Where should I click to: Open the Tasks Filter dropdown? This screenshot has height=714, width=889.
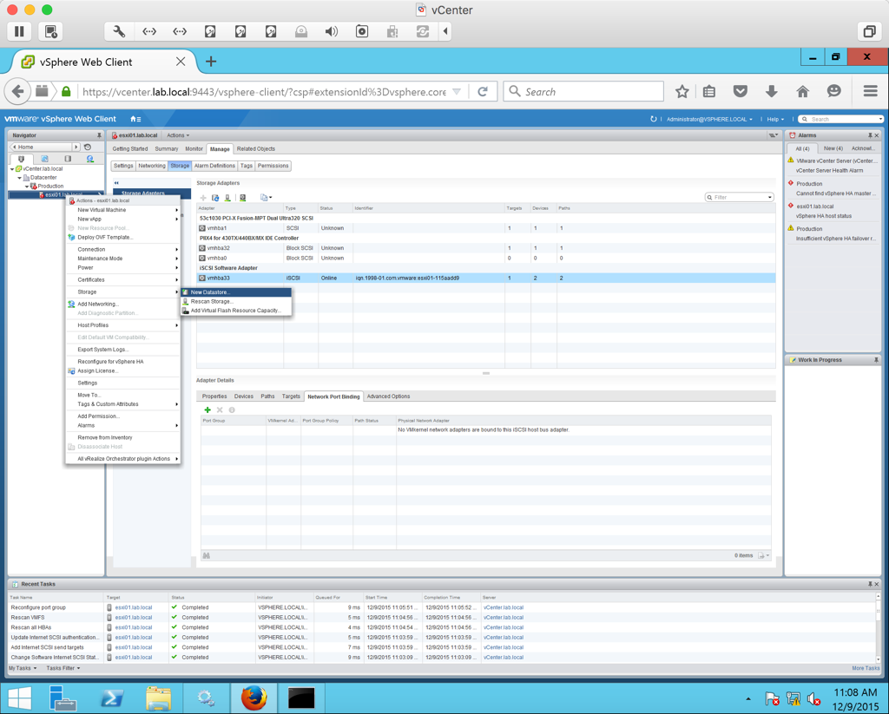pos(63,668)
